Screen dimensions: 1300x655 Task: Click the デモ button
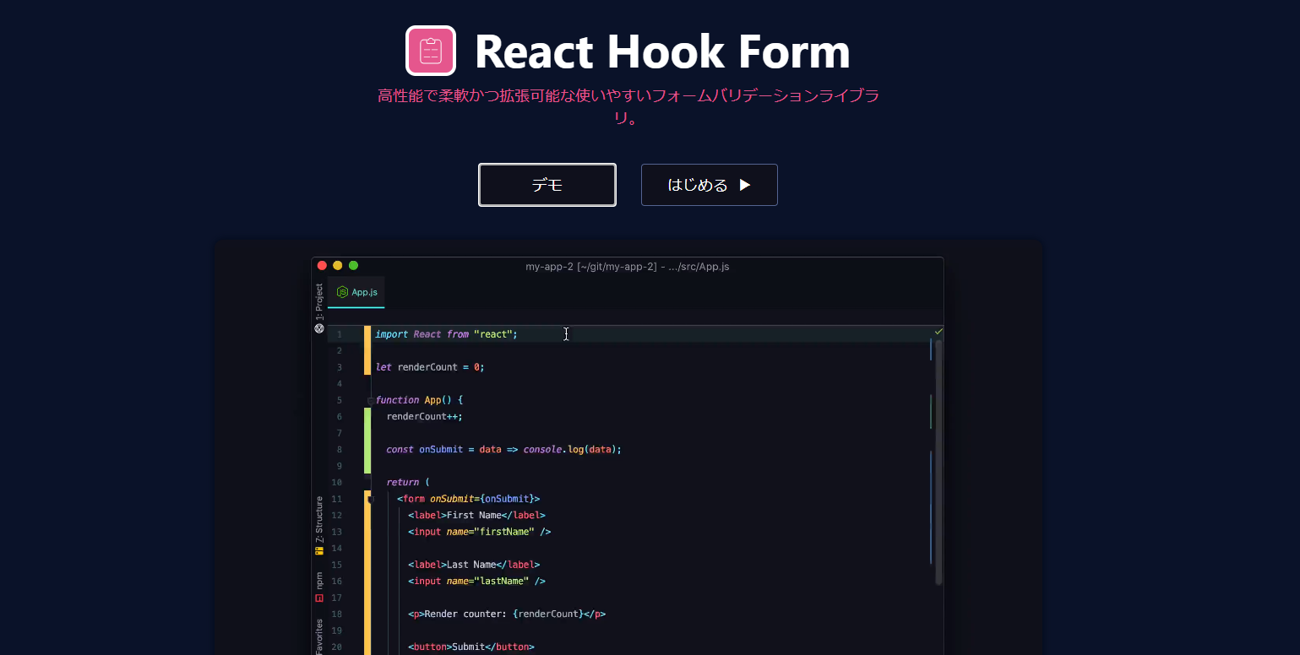click(547, 184)
